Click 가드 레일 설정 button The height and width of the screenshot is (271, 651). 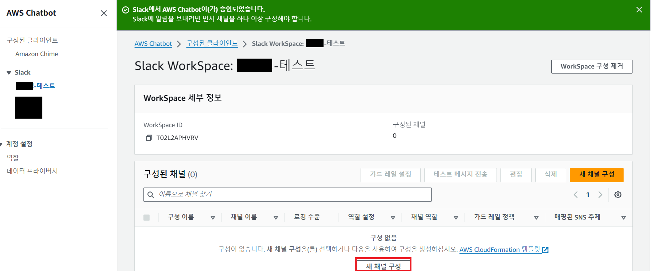390,175
